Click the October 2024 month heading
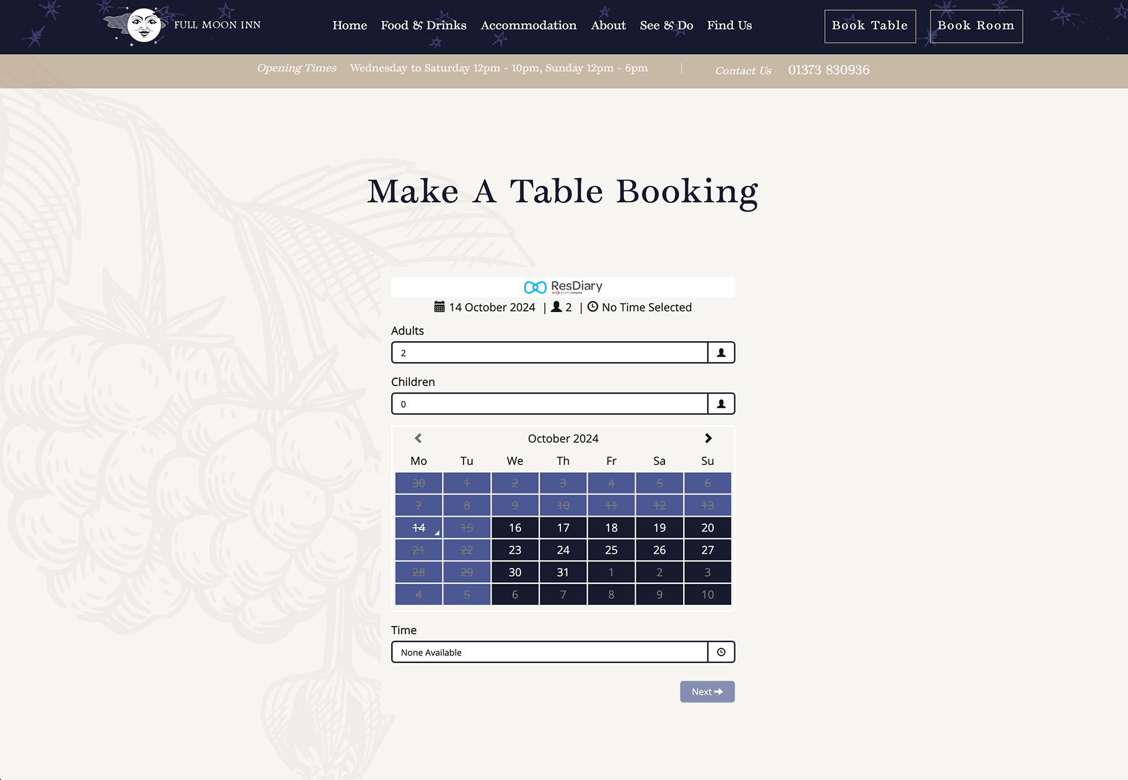This screenshot has height=780, width=1128. tap(563, 438)
